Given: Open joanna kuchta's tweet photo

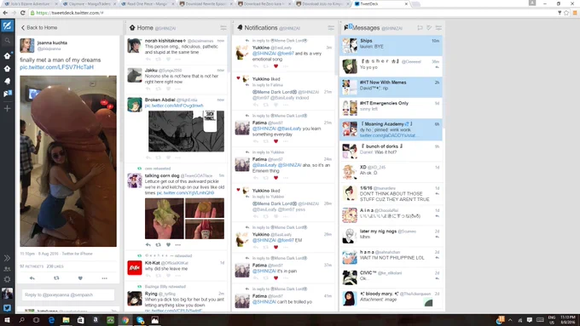Looking at the screenshot, I should tap(68, 161).
